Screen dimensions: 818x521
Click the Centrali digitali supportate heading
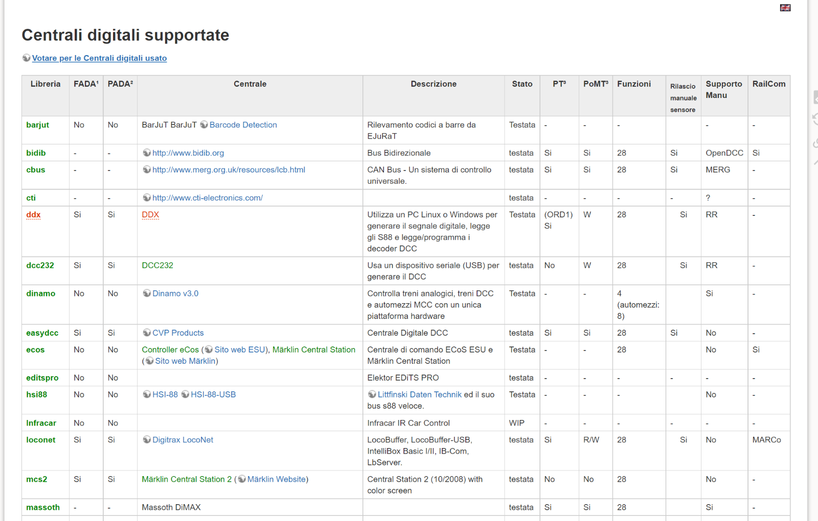coord(125,35)
